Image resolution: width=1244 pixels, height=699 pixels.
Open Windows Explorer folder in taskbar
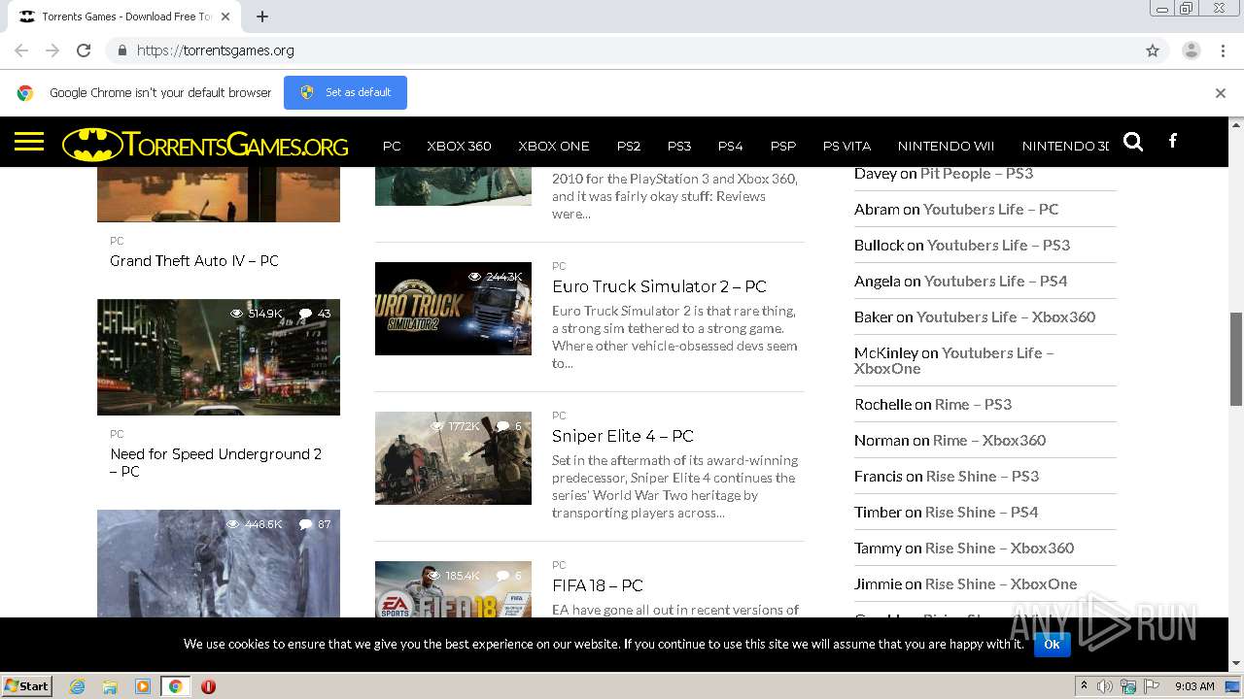pyautogui.click(x=110, y=686)
